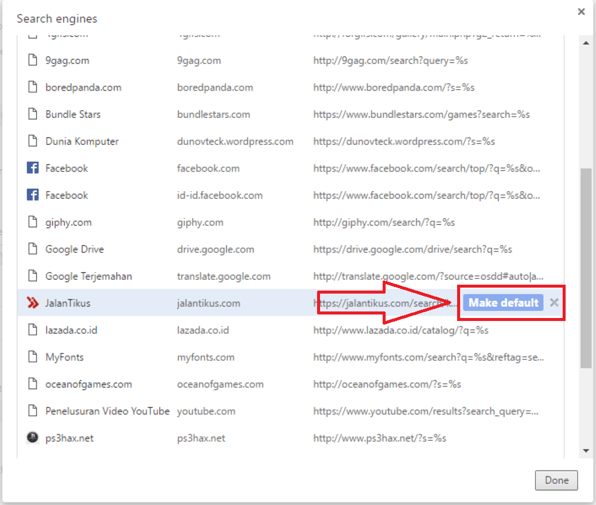Select the www.myfonts.com/search URL
Screen dimensions: 596x505
(429, 357)
